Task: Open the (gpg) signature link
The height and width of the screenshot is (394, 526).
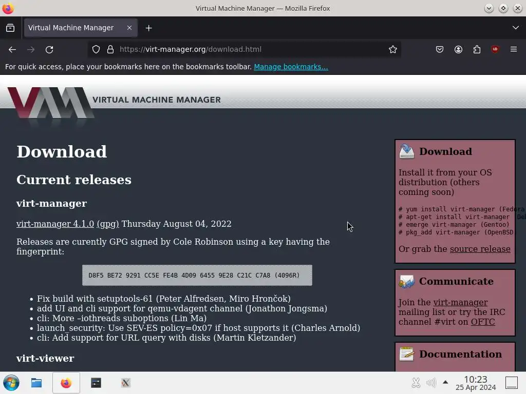Action: (x=108, y=224)
